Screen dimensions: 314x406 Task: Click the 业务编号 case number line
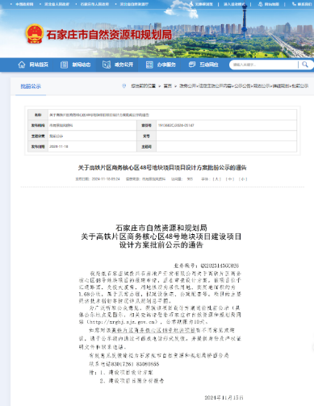[206, 266]
